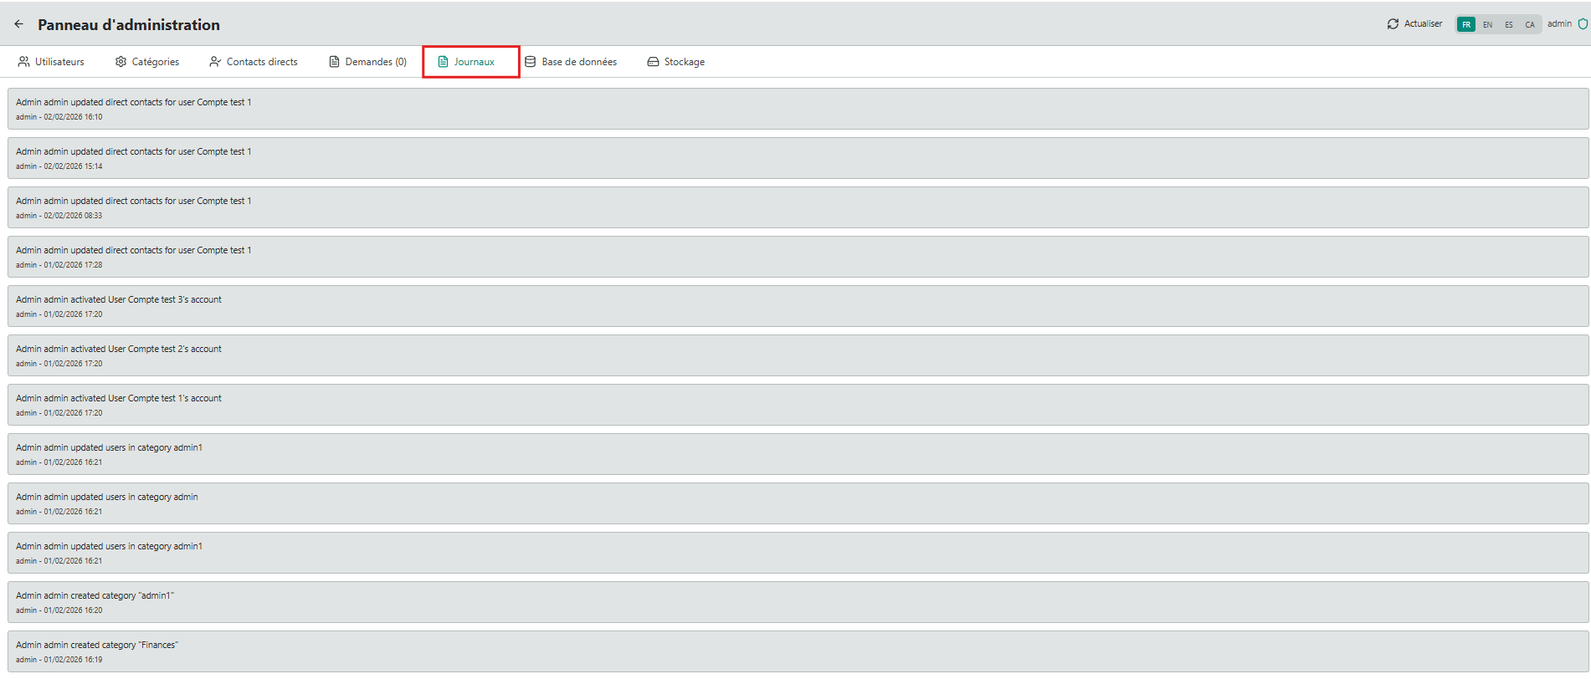
Task: Click the admin username label
Action: click(x=1558, y=24)
